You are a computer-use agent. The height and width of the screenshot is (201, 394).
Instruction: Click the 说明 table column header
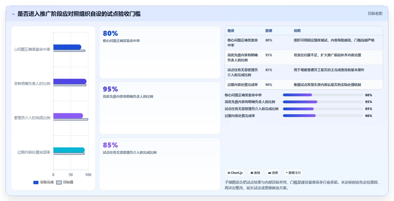pyautogui.click(x=297, y=31)
